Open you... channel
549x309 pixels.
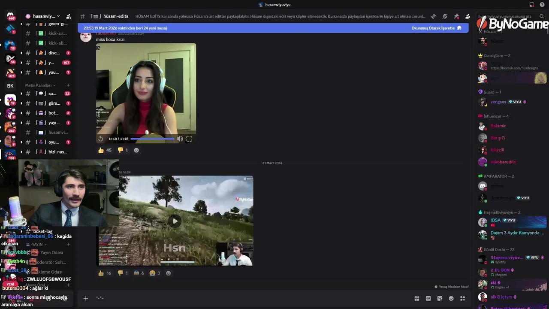click(47, 73)
